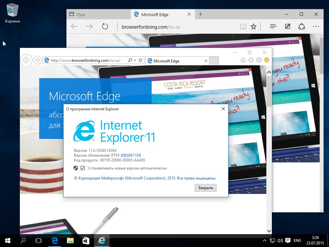Open the network tray icon
Screen dimensions: 329x247
[x=272, y=241]
